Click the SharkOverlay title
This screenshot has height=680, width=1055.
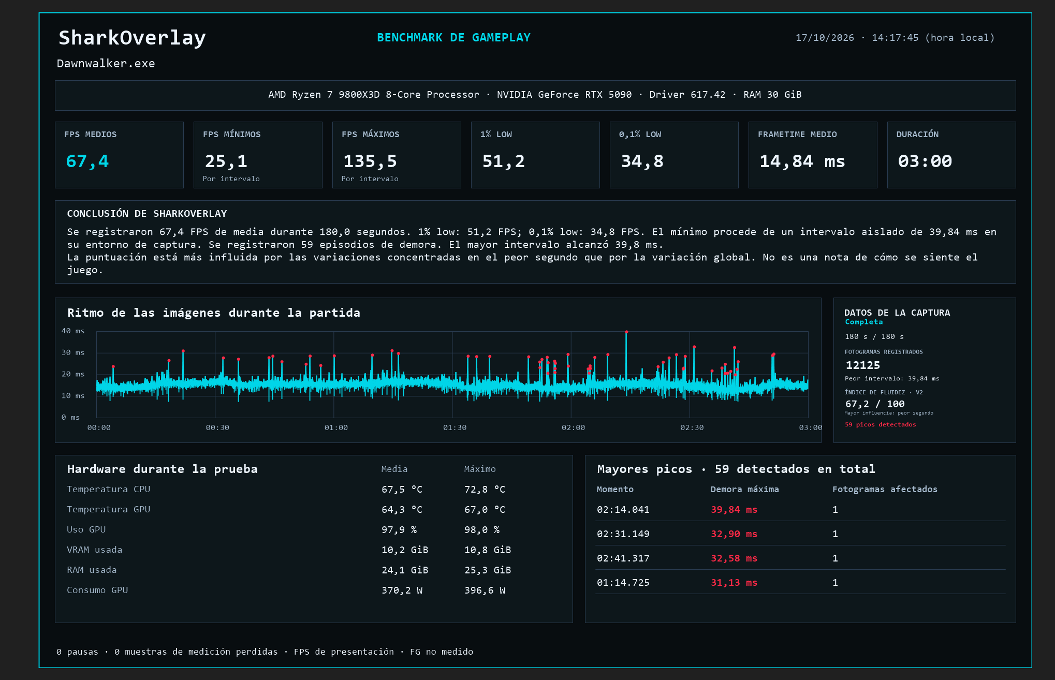(132, 38)
